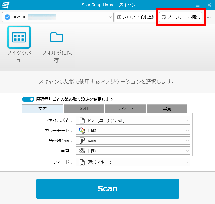
Task: Switch to the 名刺 (Business card) tab
Action: click(84, 109)
